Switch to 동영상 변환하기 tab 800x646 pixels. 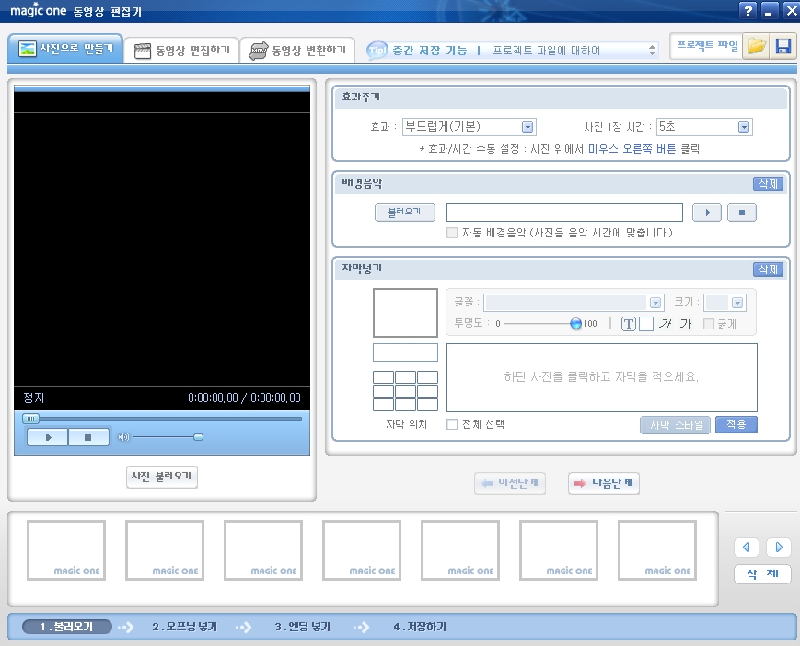[x=297, y=51]
